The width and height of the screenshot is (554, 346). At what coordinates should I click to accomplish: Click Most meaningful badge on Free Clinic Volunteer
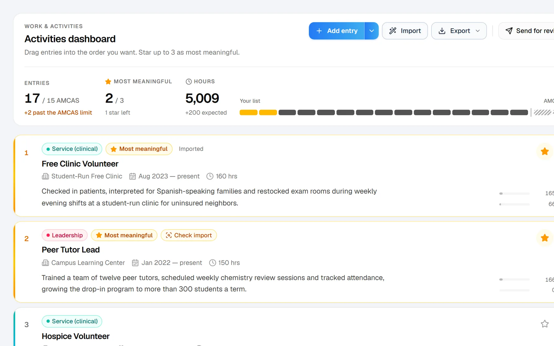[139, 149]
